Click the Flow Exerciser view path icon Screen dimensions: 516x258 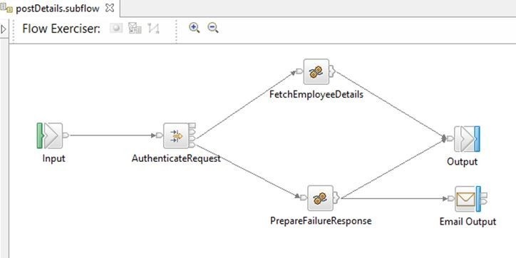click(x=153, y=29)
